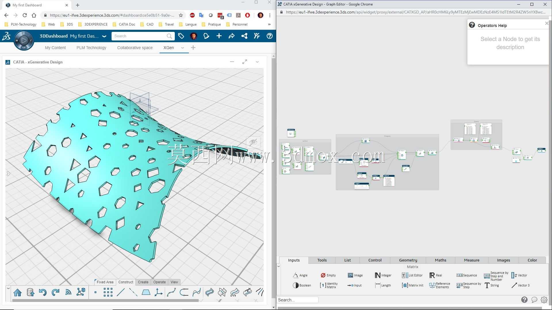Switch to the Create toolbar tab
Image resolution: width=552 pixels, height=310 pixels.
143,282
